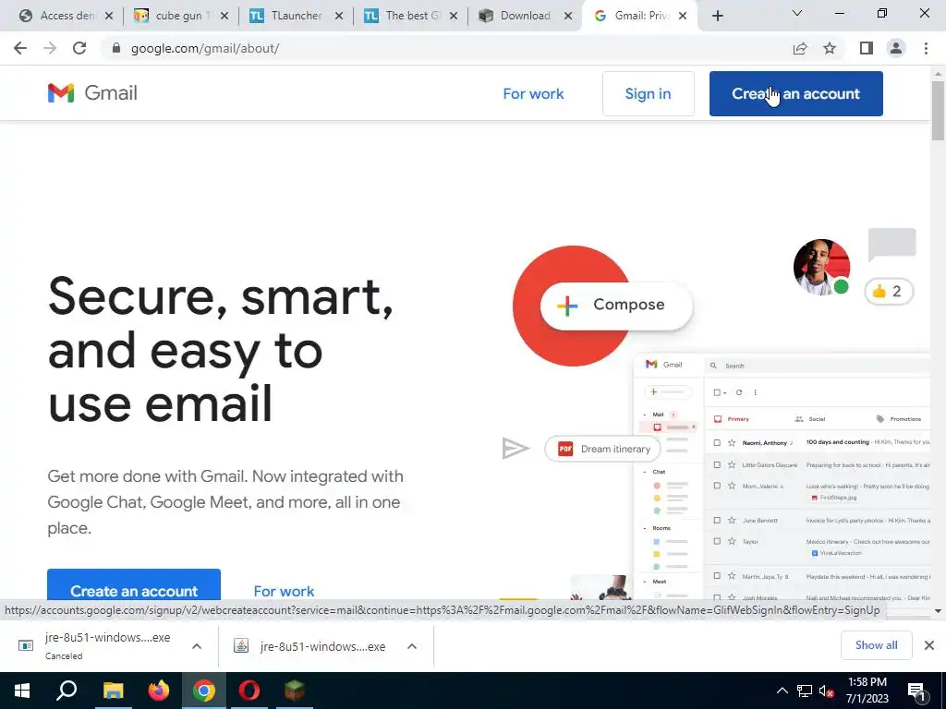Share this page via share icon
Image resolution: width=946 pixels, height=709 pixels.
point(800,48)
